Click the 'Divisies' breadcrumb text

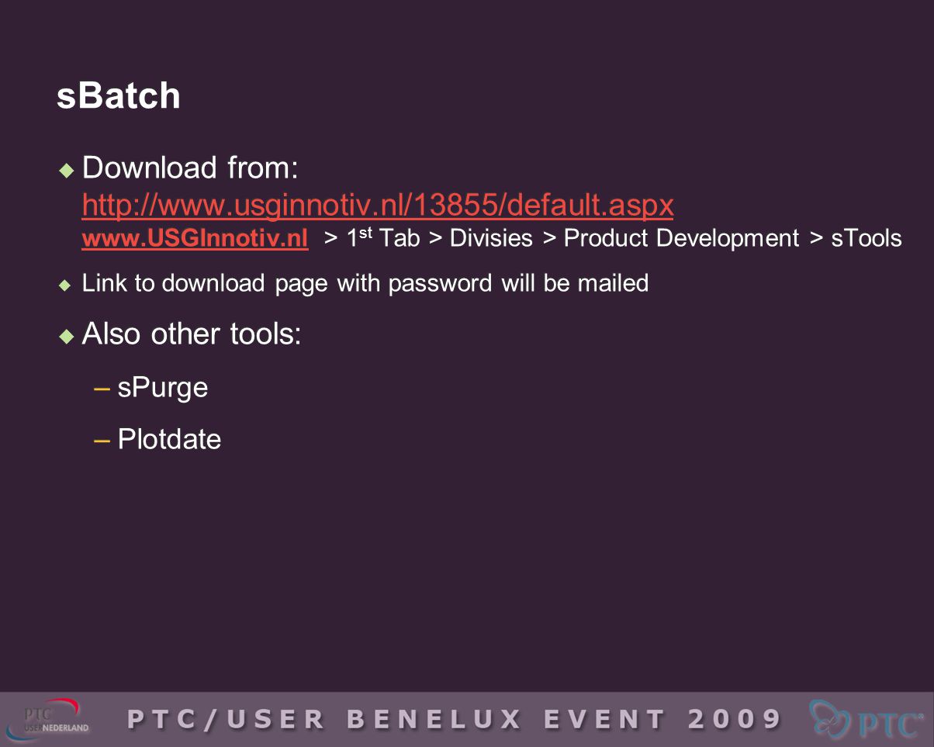(491, 238)
